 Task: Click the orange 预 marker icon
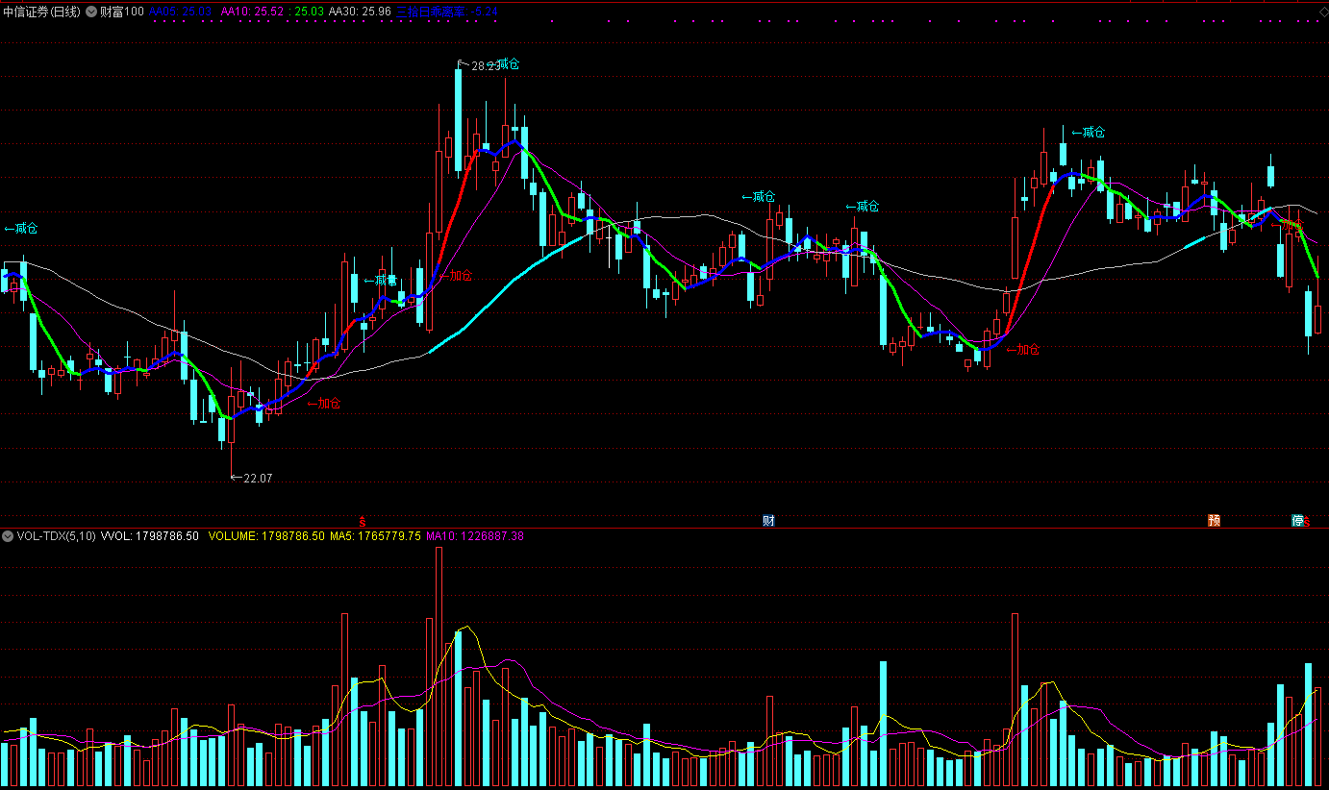coord(1215,521)
